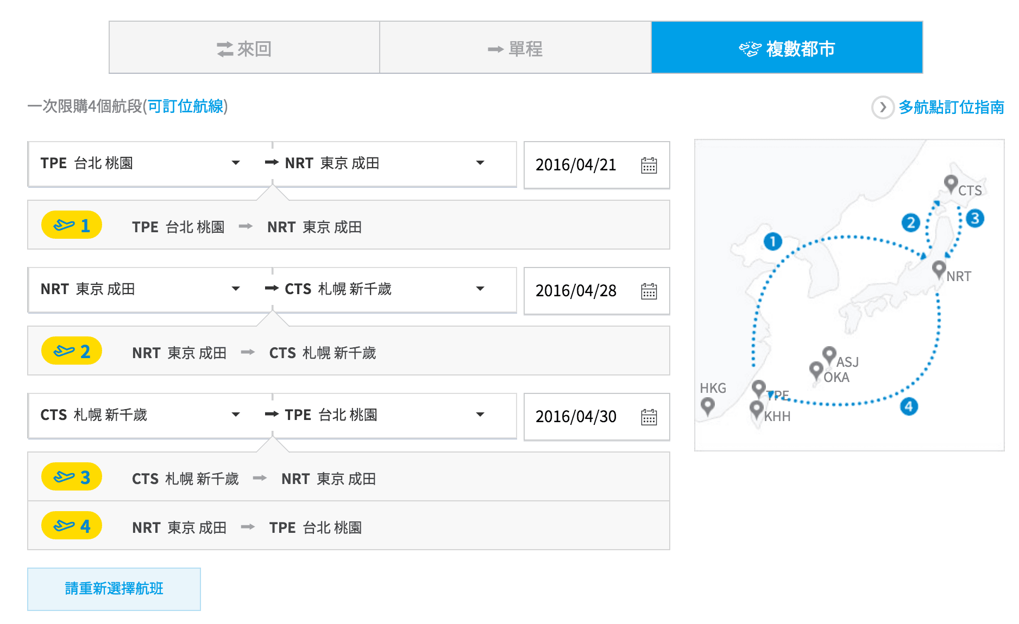Open the calendar icon for 2016/04/30

click(x=649, y=417)
